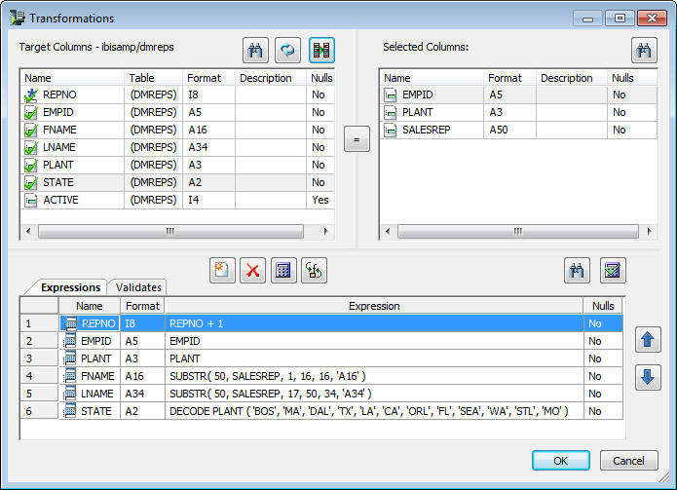Click Target Columns scroll left arrow
The image size is (677, 490).
28,231
